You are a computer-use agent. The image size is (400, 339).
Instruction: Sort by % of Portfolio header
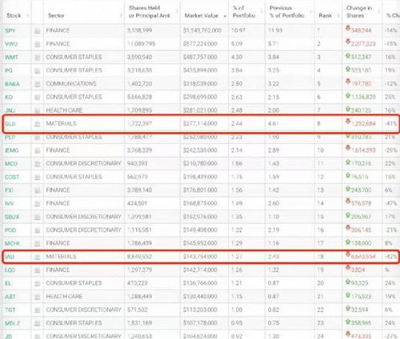(x=244, y=12)
